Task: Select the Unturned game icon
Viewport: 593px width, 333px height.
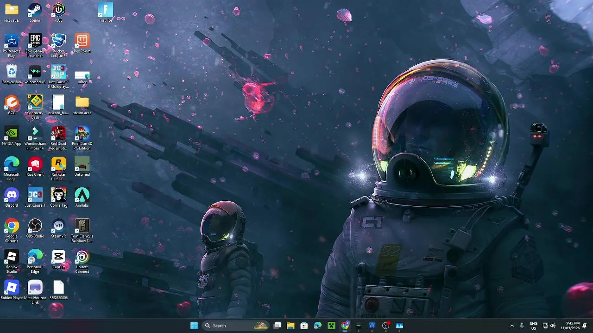Action: point(82,166)
